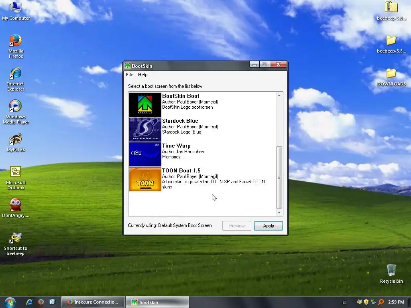
Task: Minimize the BootSkin window
Action: (254, 65)
